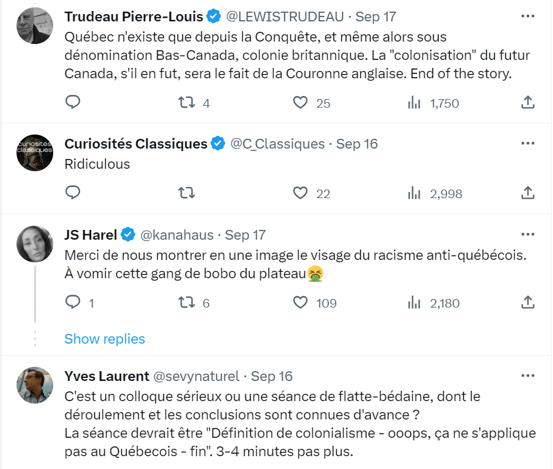This screenshot has height=469, width=553.
Task: Reply to Curiosités Classiques' "Ridiculous" tweet
Action: 73,193
